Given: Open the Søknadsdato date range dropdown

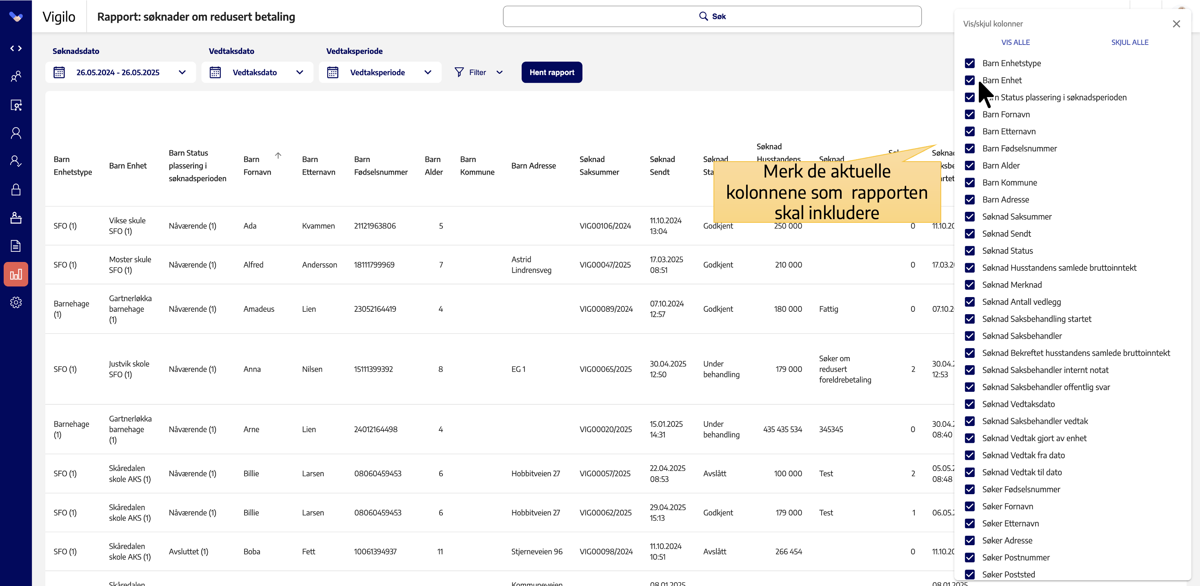Looking at the screenshot, I should point(120,72).
